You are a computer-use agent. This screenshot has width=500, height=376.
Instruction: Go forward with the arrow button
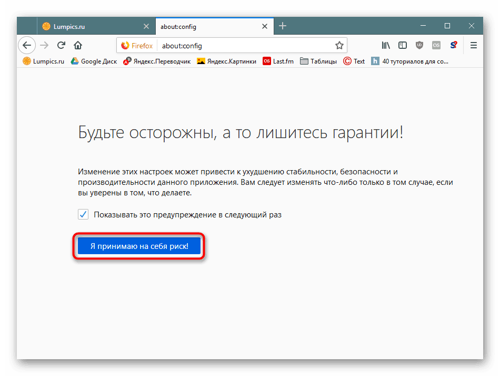pyautogui.click(x=44, y=46)
